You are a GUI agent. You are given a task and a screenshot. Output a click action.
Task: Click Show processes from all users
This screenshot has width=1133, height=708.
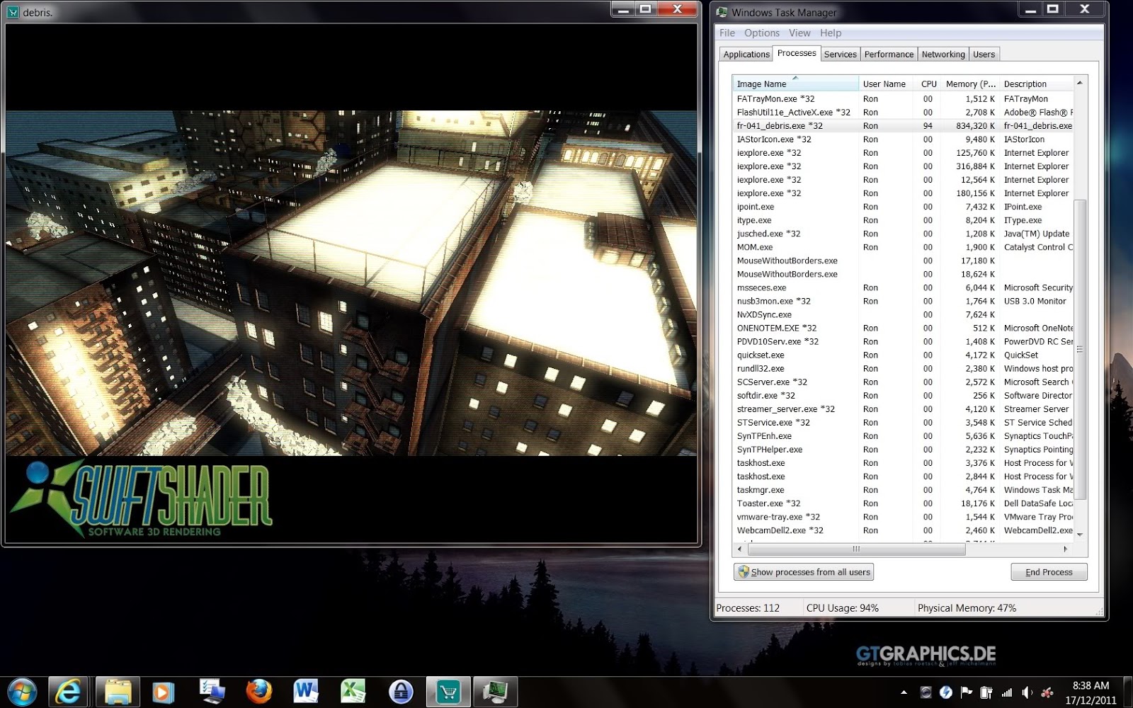804,572
